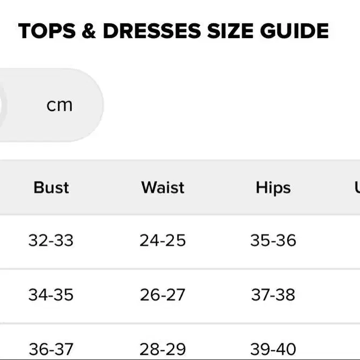Select the 32-33 bust measurement cell

51,240
